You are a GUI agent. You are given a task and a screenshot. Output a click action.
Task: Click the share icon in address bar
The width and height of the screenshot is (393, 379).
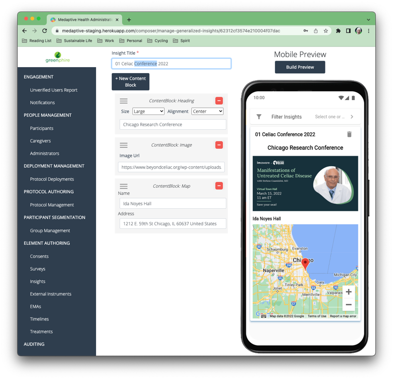click(316, 31)
